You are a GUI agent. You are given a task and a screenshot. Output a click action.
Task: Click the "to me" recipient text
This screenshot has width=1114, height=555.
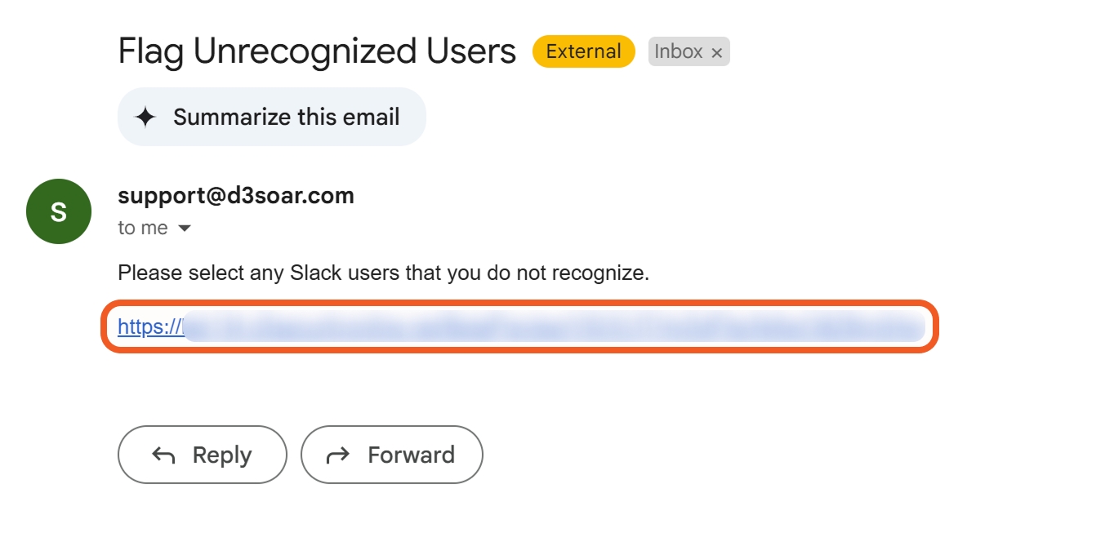point(143,229)
